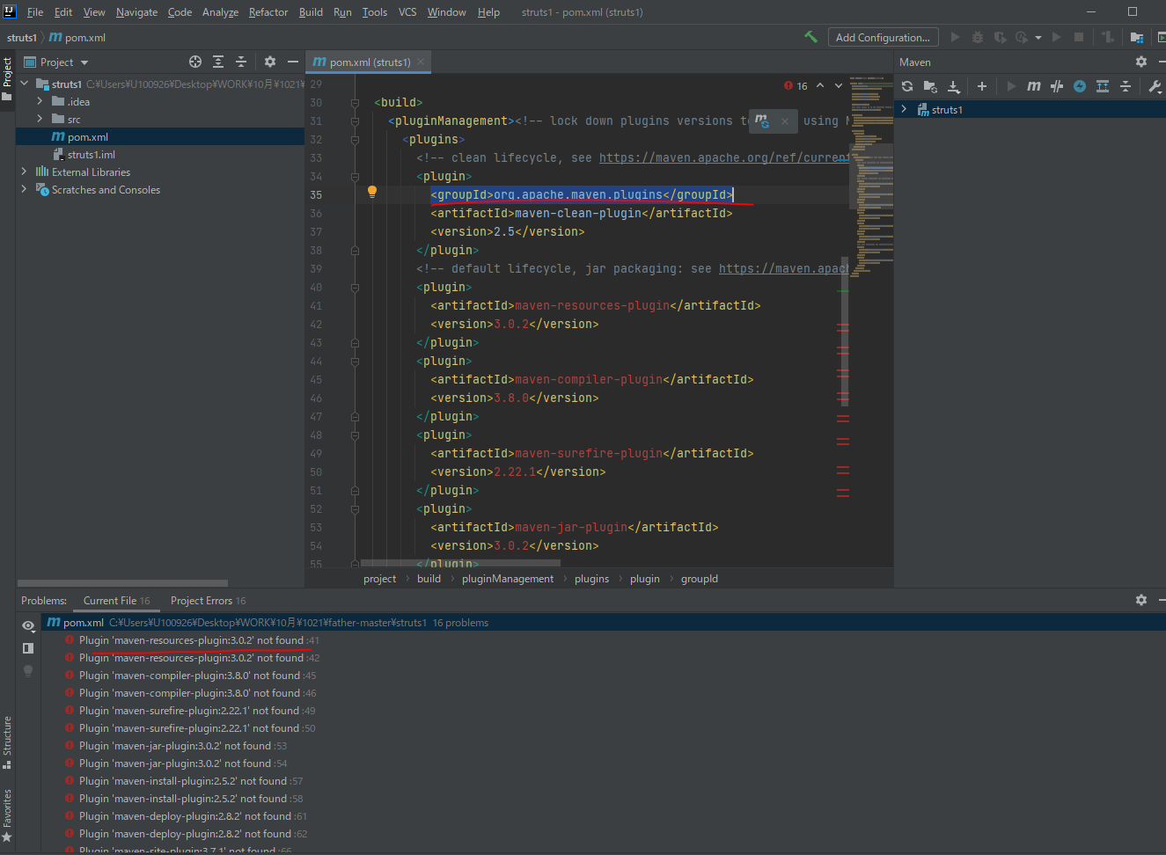Screen dimensions: 1166x855
Task: Open Maven panel gear options
Action: 1141,62
